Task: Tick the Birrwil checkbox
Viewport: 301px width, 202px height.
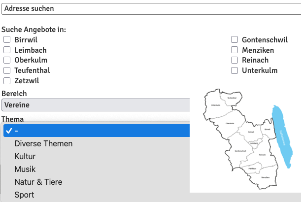Action: click(7, 40)
